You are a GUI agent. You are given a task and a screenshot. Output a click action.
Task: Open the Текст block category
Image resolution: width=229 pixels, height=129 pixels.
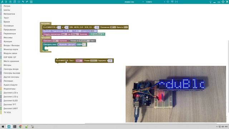click(6, 18)
